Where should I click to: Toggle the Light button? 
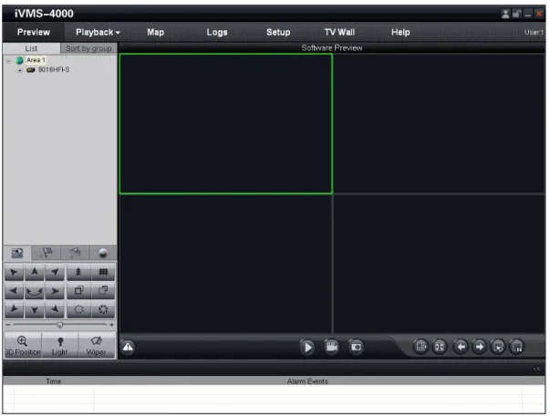click(60, 346)
